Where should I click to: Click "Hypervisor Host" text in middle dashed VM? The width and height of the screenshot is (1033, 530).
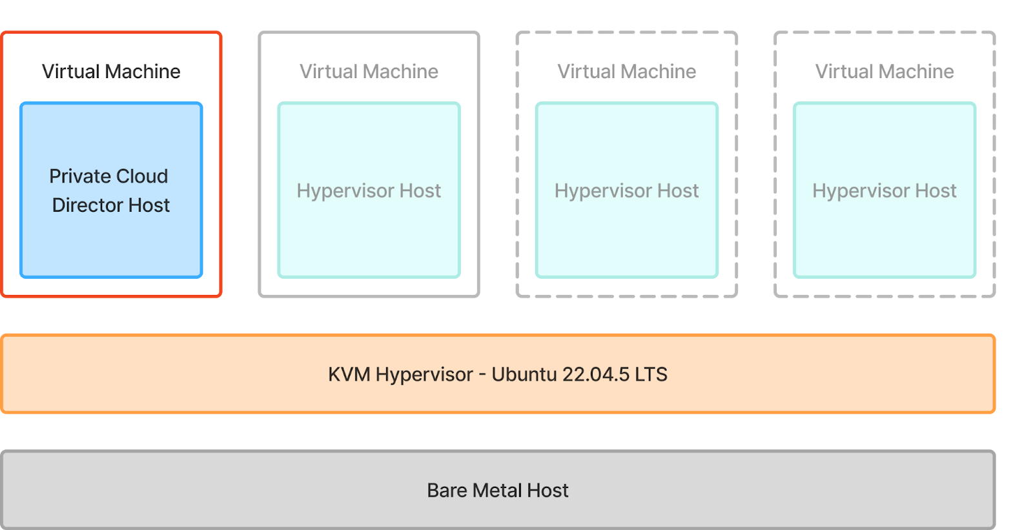coord(626,191)
